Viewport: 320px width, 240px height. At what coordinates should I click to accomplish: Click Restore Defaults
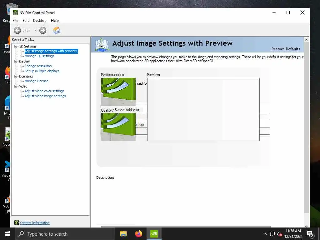286,49
